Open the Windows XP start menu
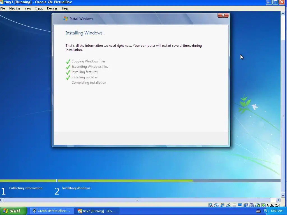287x215 pixels. (x=13, y=211)
